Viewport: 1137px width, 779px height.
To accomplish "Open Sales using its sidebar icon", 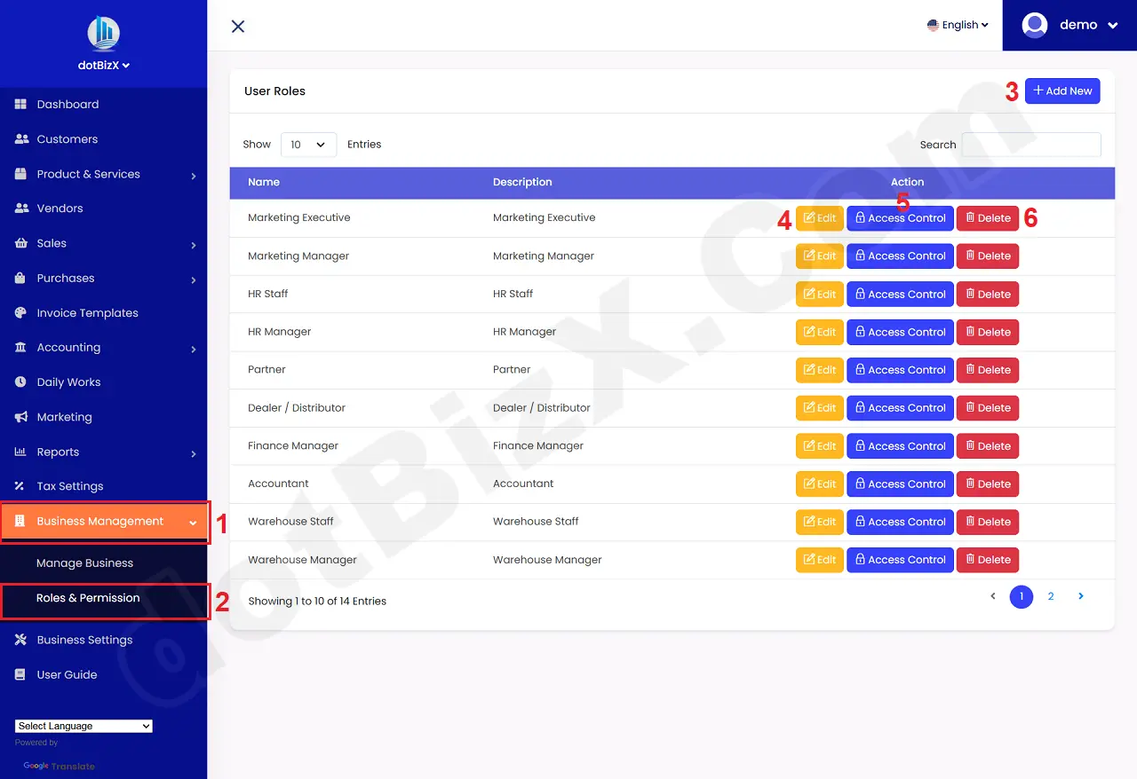I will click(20, 243).
